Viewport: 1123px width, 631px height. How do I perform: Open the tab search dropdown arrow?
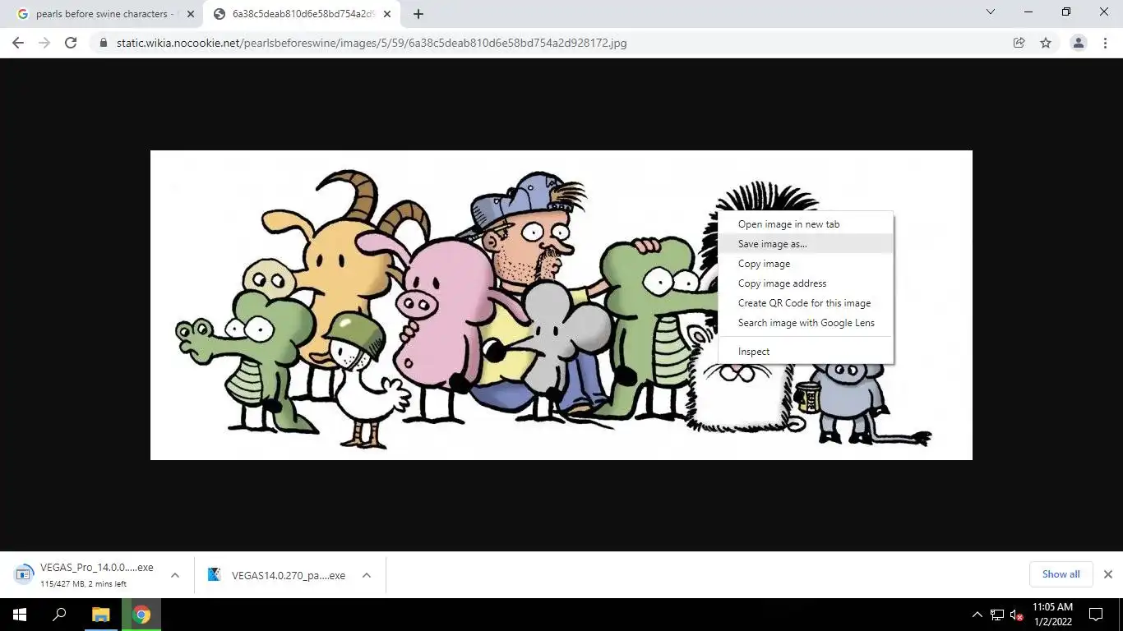(991, 12)
